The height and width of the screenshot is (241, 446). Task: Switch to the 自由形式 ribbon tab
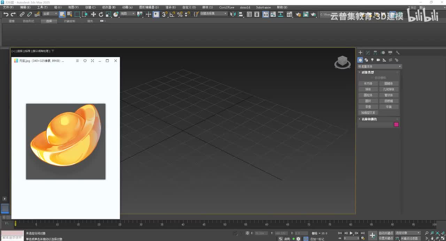pos(29,21)
